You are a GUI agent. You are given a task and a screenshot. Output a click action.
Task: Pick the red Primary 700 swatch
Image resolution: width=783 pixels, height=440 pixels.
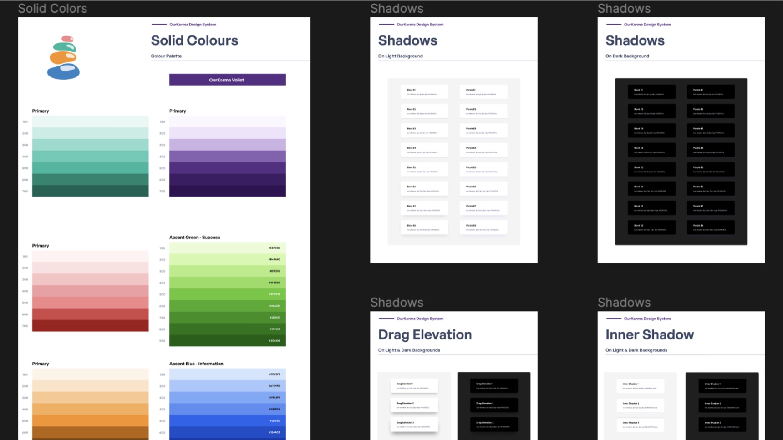(x=90, y=326)
